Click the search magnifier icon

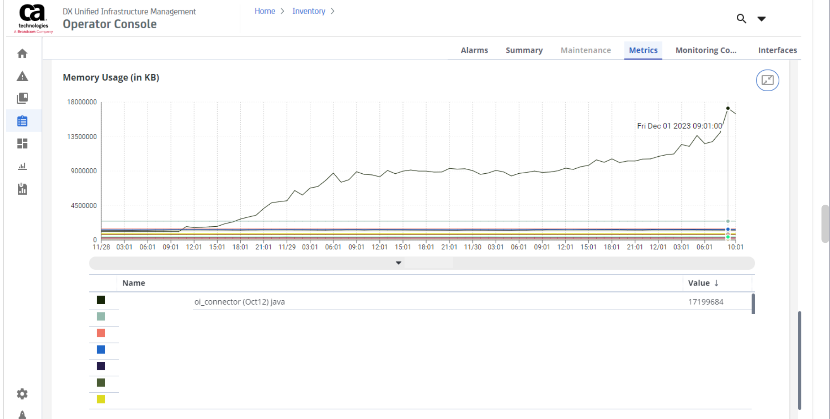click(741, 19)
